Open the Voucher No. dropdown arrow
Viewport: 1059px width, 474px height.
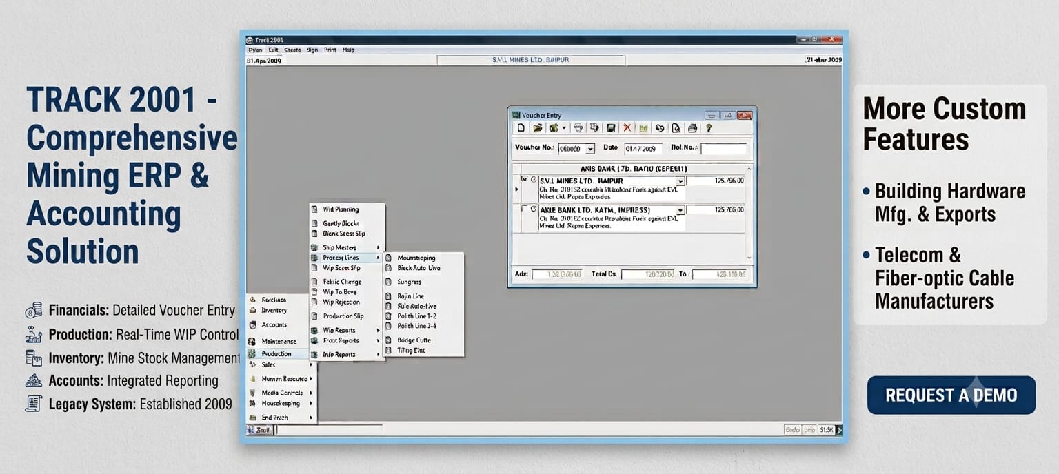[590, 149]
